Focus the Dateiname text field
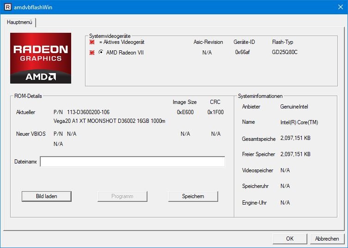The image size is (348, 248). tap(132, 162)
